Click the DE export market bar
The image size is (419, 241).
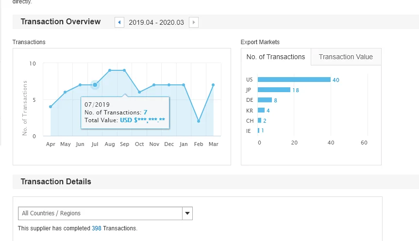pyautogui.click(x=265, y=100)
